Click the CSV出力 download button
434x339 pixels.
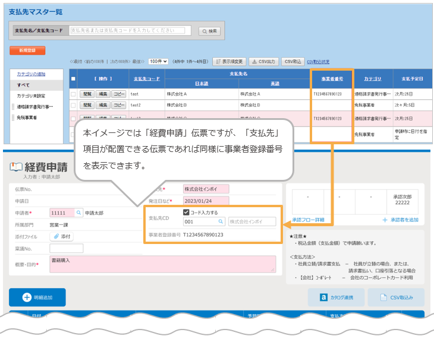(263, 61)
